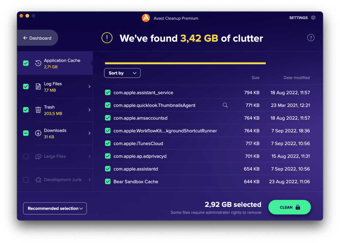This screenshot has height=243, width=340.
Task: Go back to Dashboard
Action: [37, 38]
